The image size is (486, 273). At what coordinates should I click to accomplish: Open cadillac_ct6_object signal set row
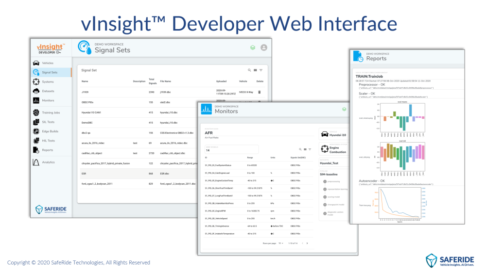point(138,153)
